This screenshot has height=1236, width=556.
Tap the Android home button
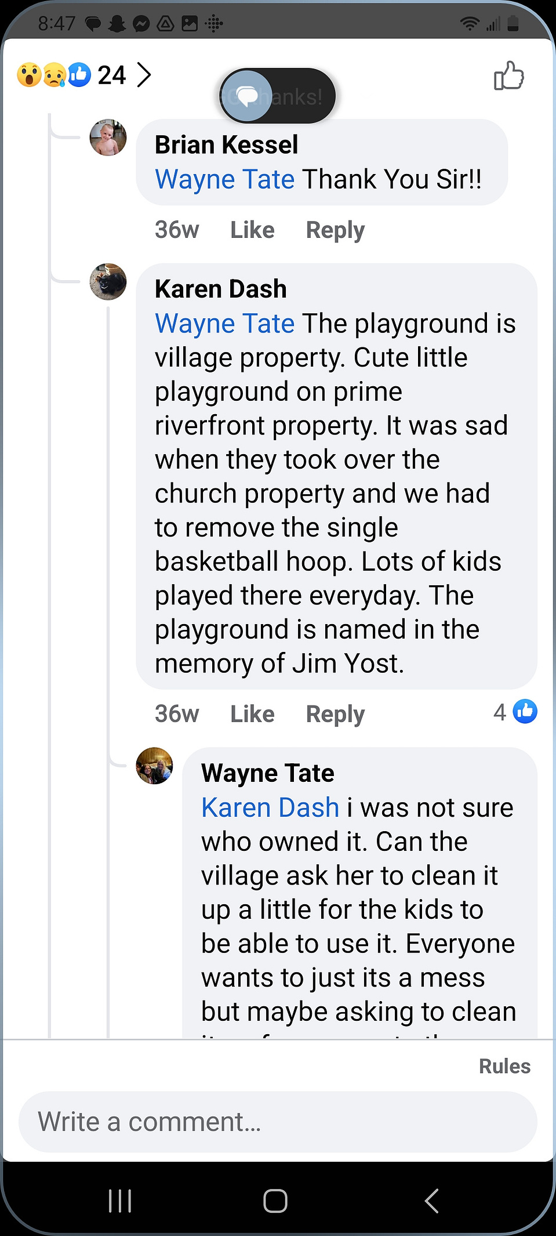[275, 1201]
